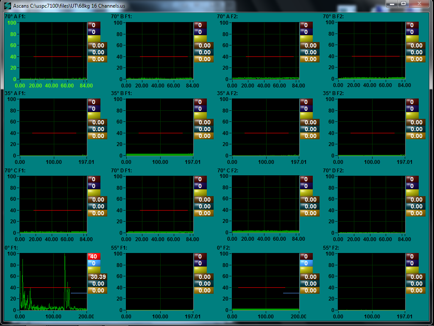Click the '70° D F2:' panel title
Viewport: 434px width, 326px height.
(333, 171)
